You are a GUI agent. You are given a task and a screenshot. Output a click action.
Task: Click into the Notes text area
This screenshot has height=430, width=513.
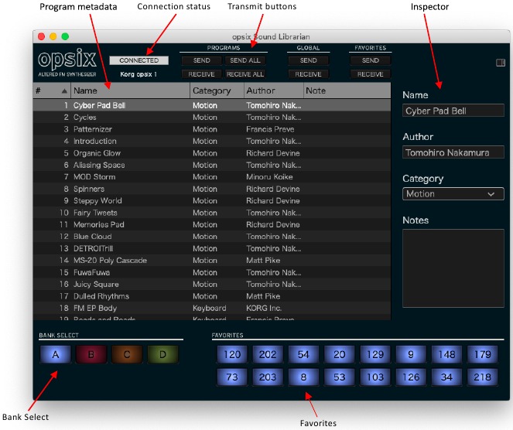(453, 268)
